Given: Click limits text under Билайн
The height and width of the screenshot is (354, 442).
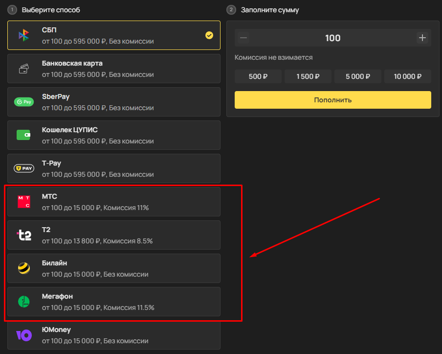Looking at the screenshot, I should (95, 274).
